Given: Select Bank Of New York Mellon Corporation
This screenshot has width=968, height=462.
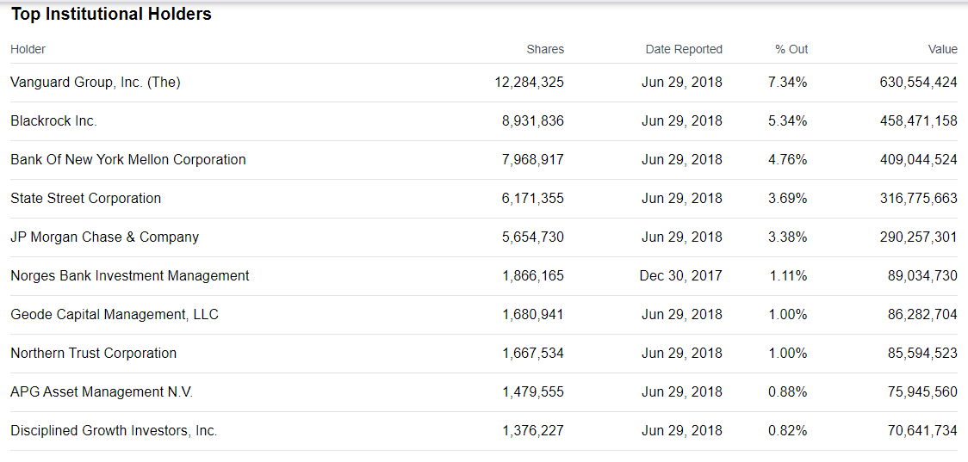Looking at the screenshot, I should tap(128, 160).
